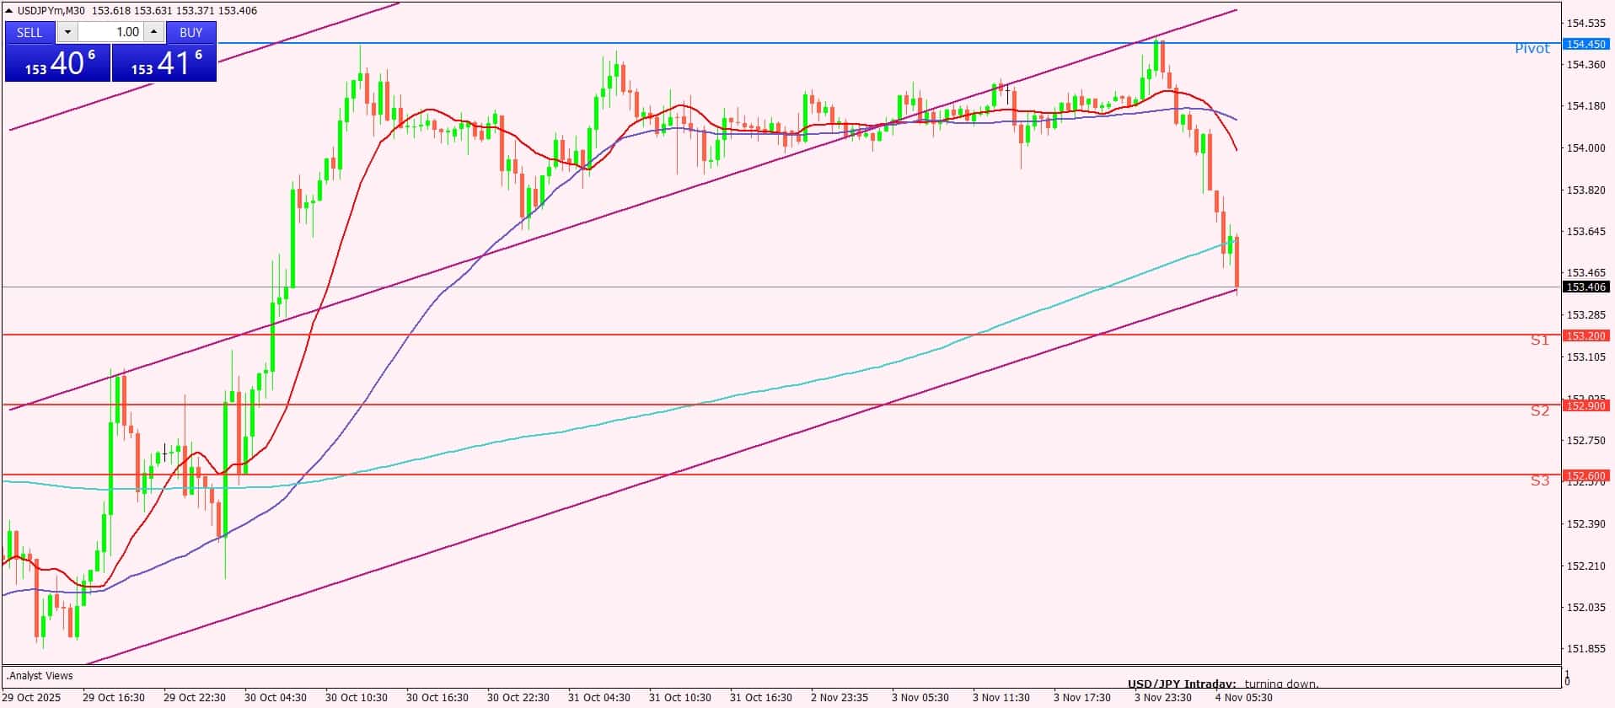This screenshot has height=708, width=1615.
Task: Click the buy price 153.41 tile
Action: 164,63
